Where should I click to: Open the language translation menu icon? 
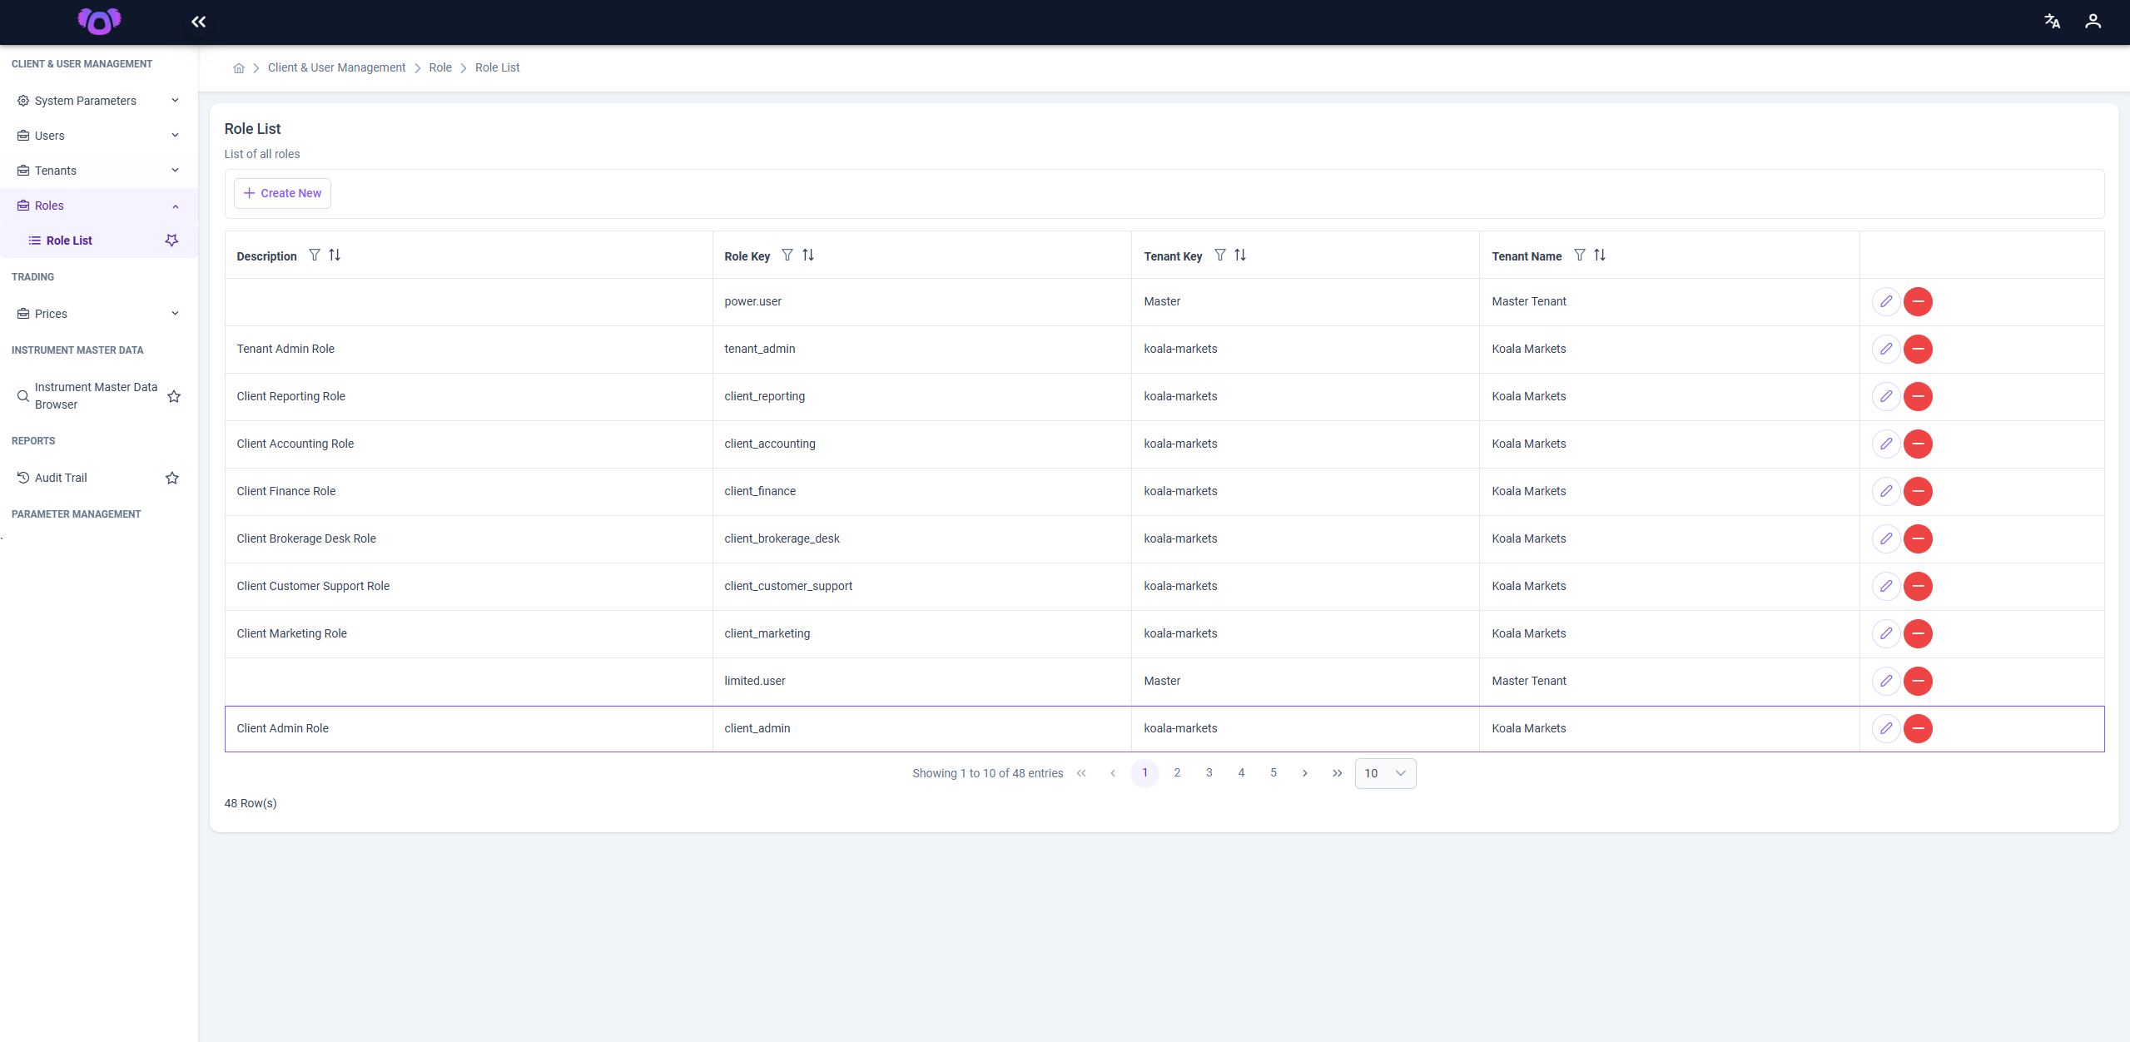pos(2052,22)
